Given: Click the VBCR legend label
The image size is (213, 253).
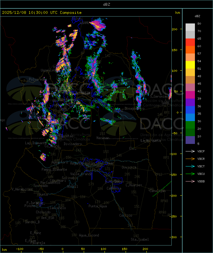Looking at the screenshot, I should 201,159.
